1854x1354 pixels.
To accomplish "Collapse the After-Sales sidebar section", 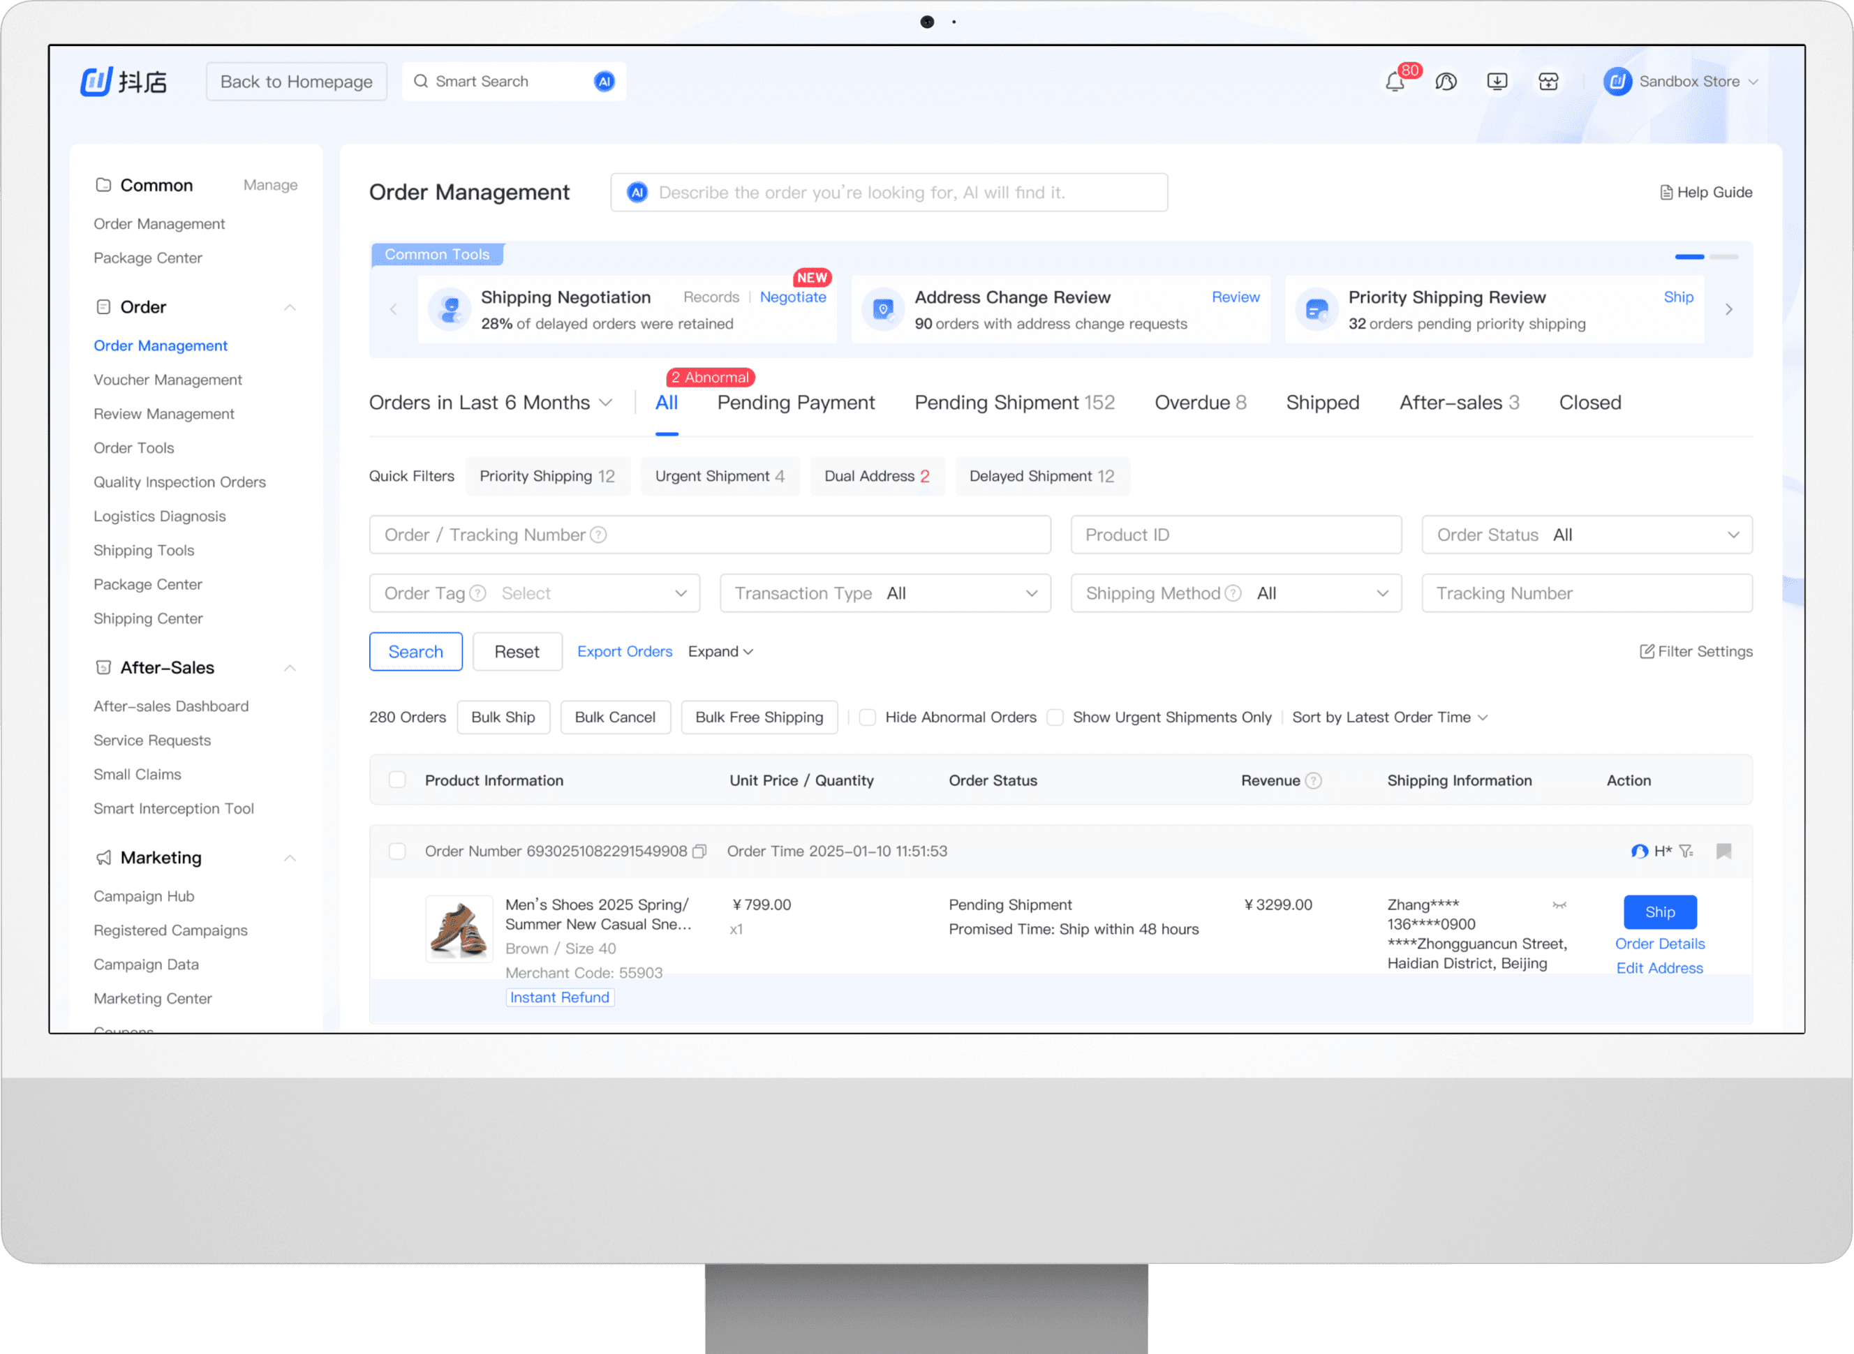I will tap(289, 668).
